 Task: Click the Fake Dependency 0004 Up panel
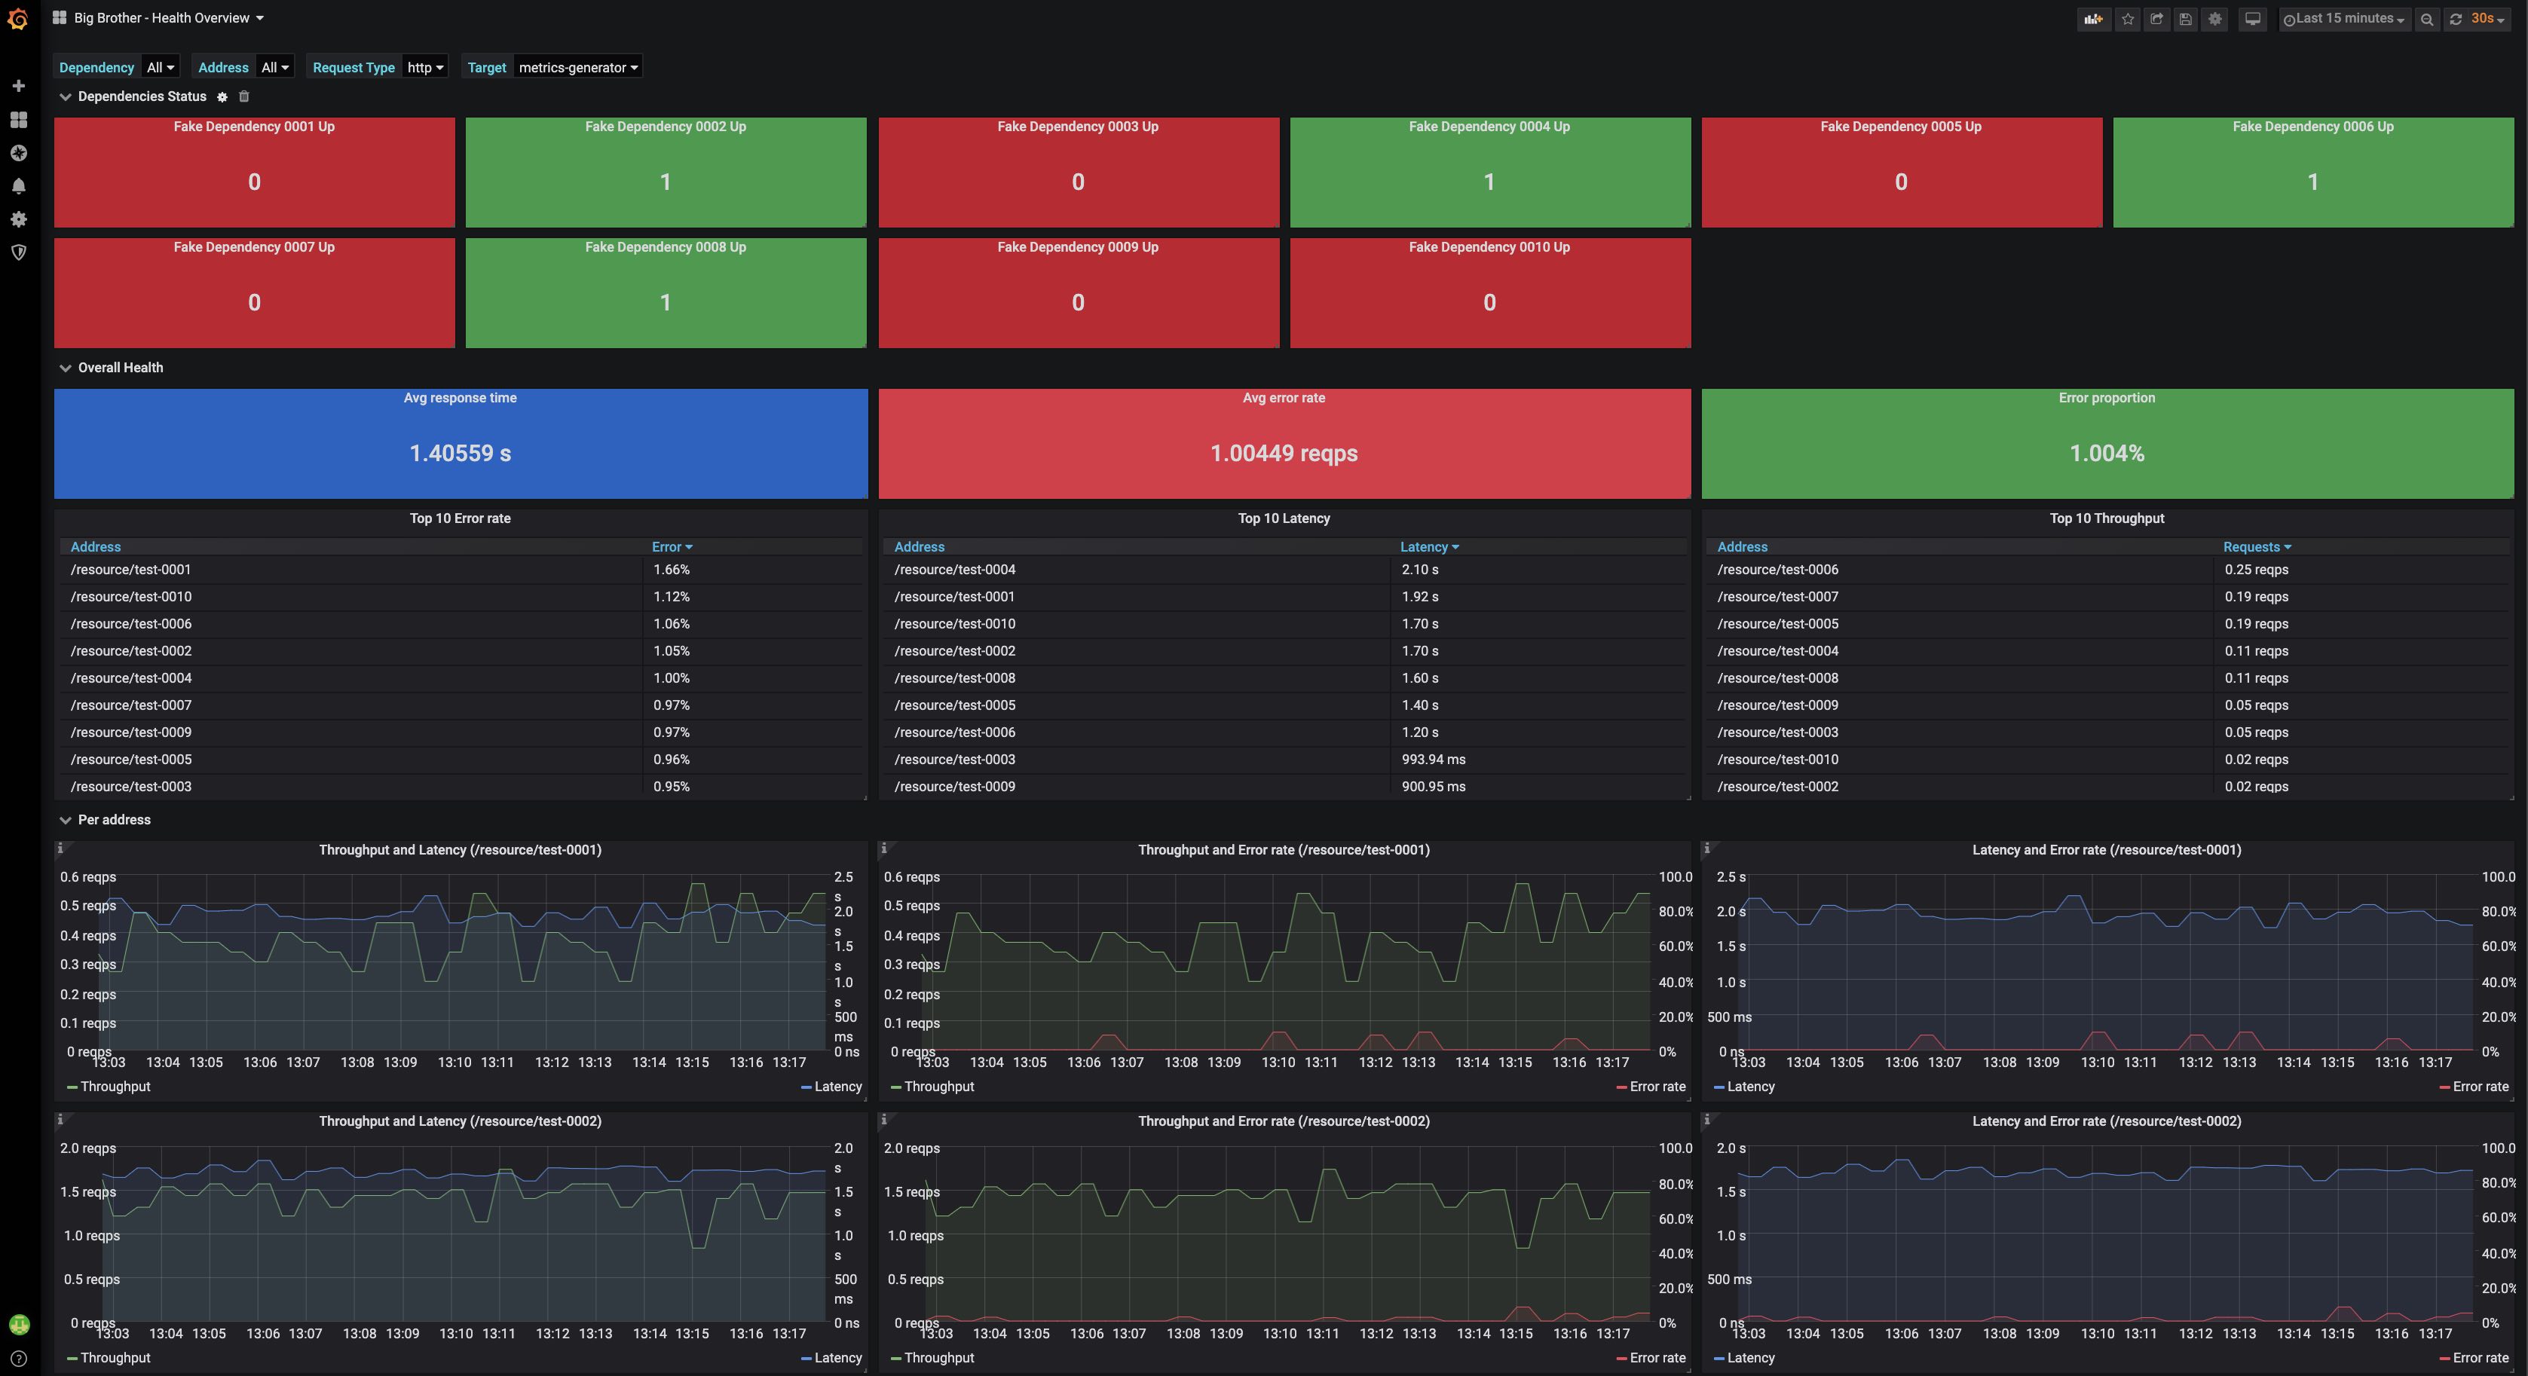(x=1489, y=173)
